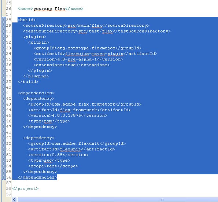This screenshot has width=218, height=202.
Task: Click com.adobe.flexunit groupId value
Action: 75,144
